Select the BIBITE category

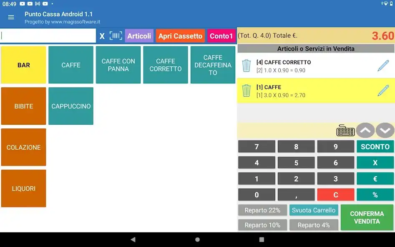(24, 106)
